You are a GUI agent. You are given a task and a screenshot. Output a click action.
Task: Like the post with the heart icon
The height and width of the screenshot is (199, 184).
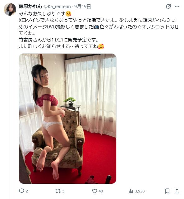pyautogui.click(x=94, y=191)
